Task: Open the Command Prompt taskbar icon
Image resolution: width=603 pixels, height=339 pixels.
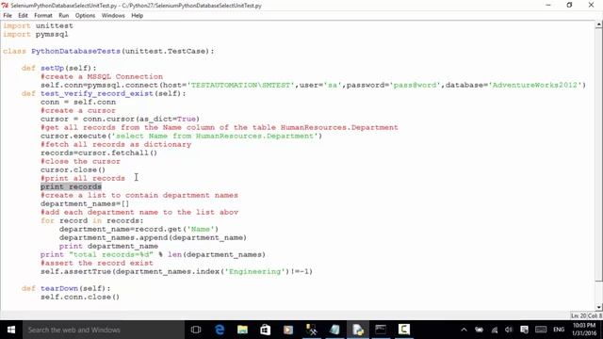Action: 381,330
